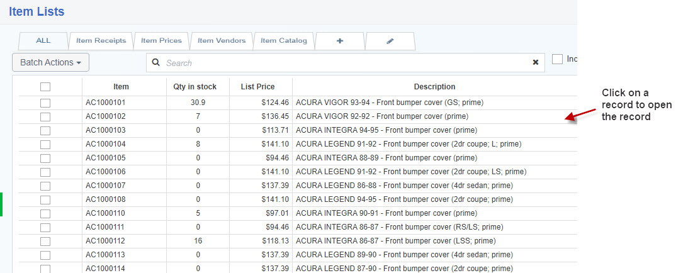Viewport: 688px width, 273px height.
Task: Sort by List Price column header
Action: (257, 87)
